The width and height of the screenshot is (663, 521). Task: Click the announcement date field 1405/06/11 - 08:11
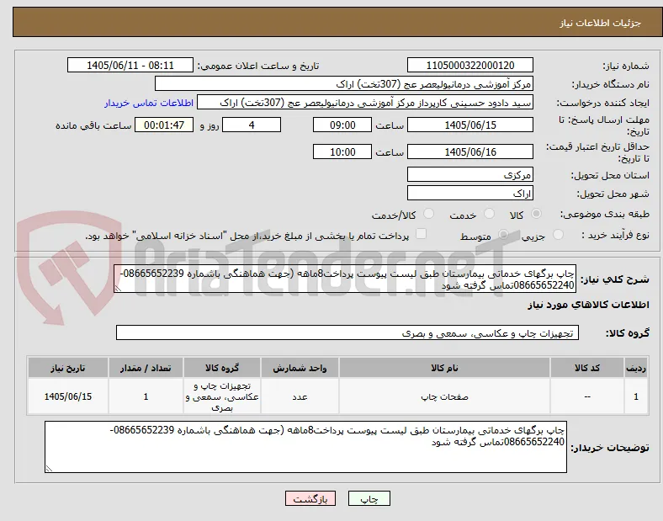coord(130,65)
